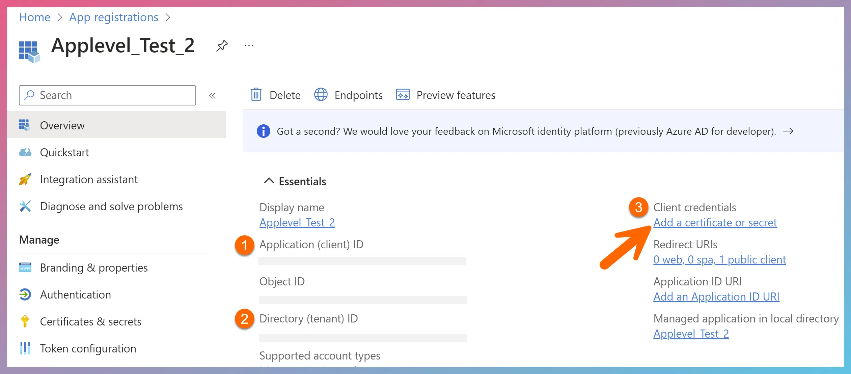
Task: Click the Certificates & secrets key icon
Action: click(25, 321)
